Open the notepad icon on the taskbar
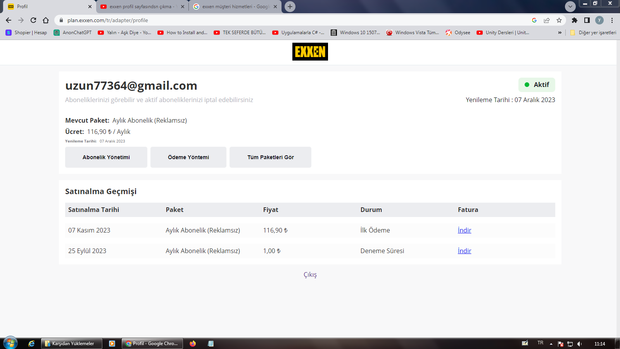 click(211, 344)
